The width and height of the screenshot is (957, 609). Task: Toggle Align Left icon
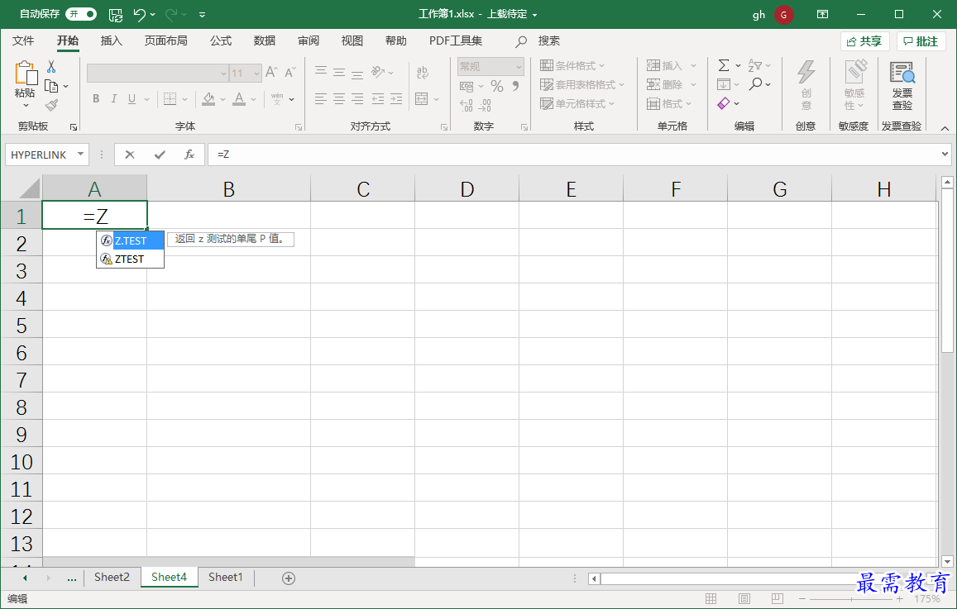click(321, 99)
